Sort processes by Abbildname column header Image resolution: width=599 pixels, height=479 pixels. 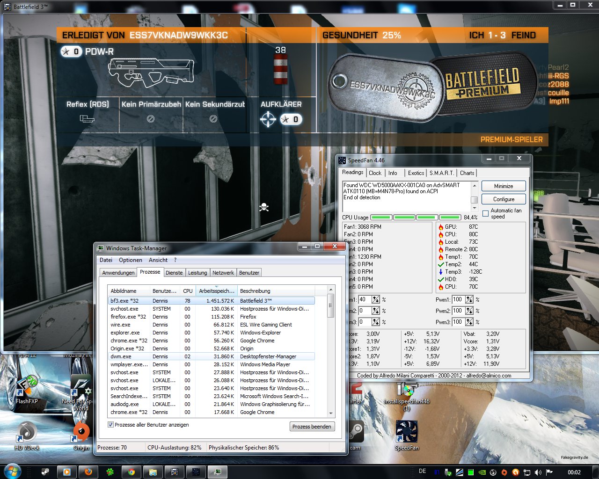tap(129, 290)
